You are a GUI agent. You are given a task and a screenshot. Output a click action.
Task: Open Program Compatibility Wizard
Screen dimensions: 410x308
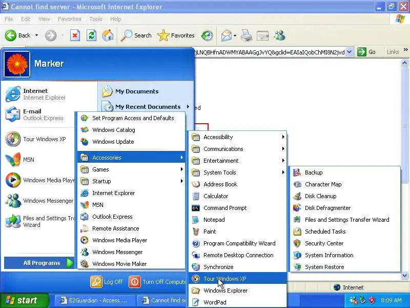238,243
